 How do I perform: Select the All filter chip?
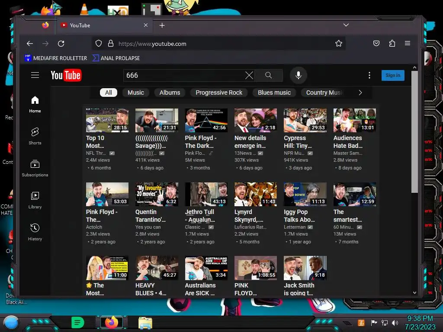(x=109, y=93)
